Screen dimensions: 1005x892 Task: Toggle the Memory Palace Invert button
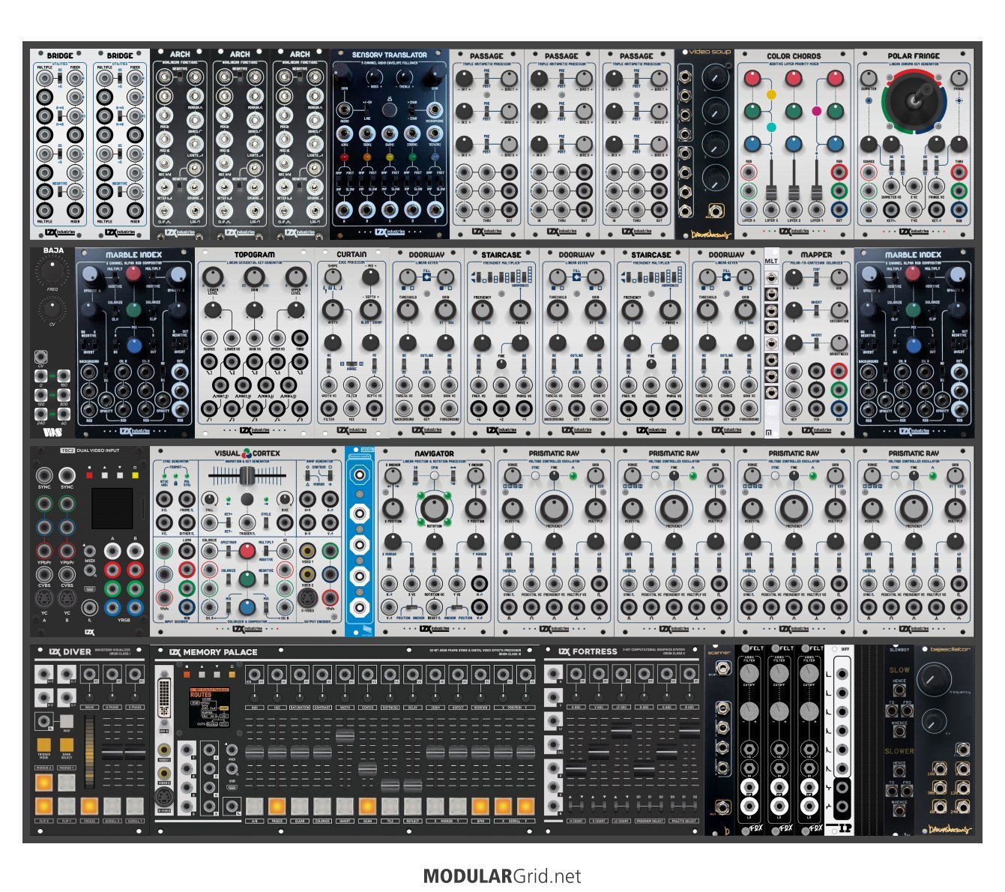(344, 807)
